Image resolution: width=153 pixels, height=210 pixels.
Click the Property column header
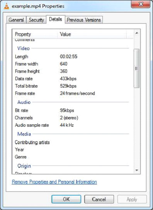35,34
